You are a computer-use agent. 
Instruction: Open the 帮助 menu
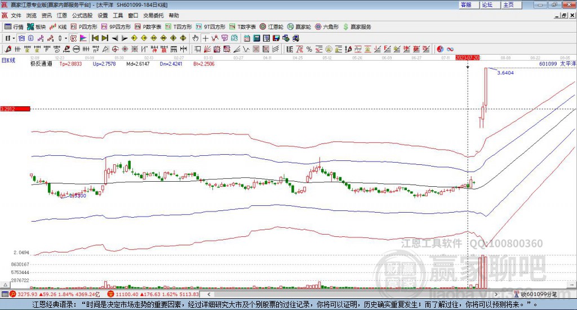coord(174,15)
